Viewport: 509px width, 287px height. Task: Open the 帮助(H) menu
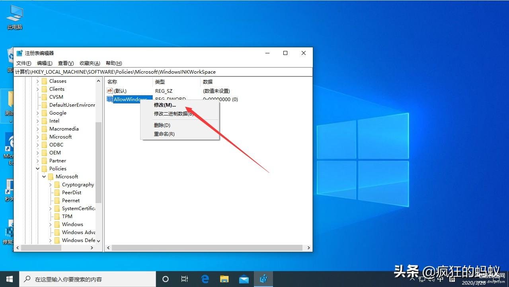pyautogui.click(x=114, y=63)
